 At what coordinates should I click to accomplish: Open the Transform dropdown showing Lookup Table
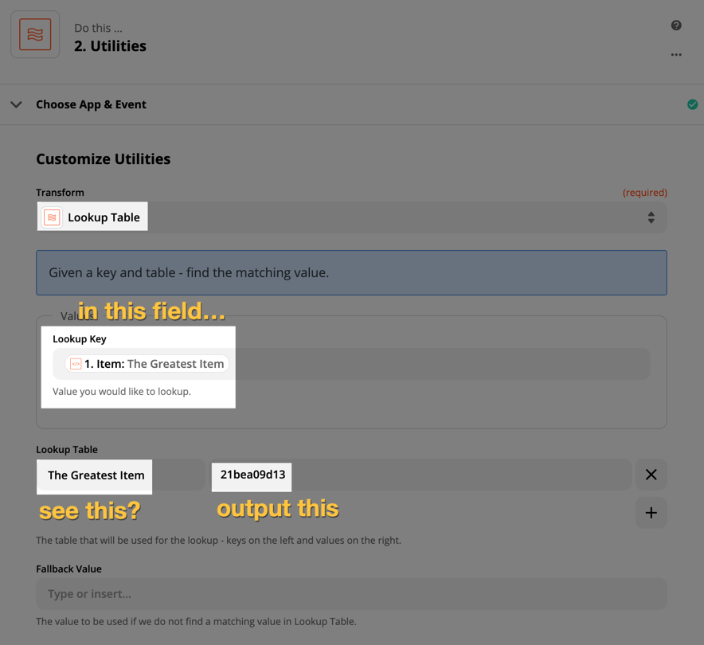click(351, 217)
